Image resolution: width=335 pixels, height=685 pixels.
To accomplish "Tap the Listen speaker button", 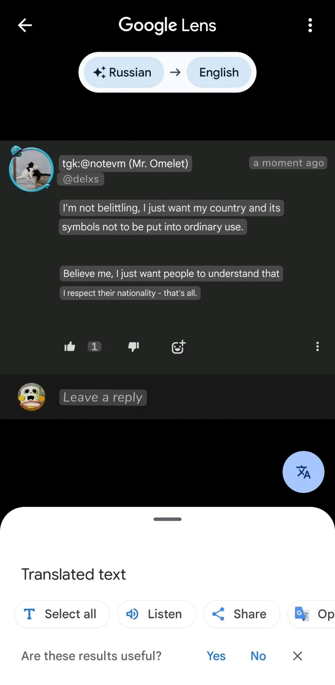I will pyautogui.click(x=156, y=614).
